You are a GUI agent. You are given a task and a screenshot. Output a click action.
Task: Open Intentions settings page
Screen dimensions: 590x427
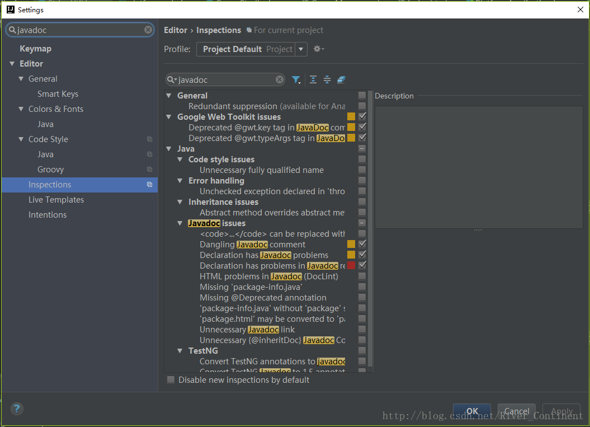48,215
